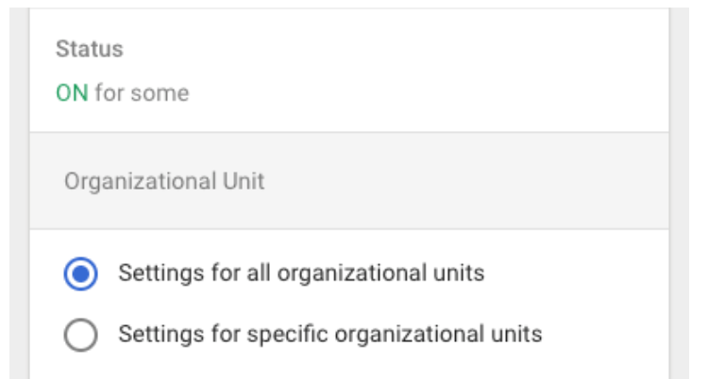Image resolution: width=708 pixels, height=379 pixels.
Task: Click the word "all" in the first option
Action: tap(259, 273)
